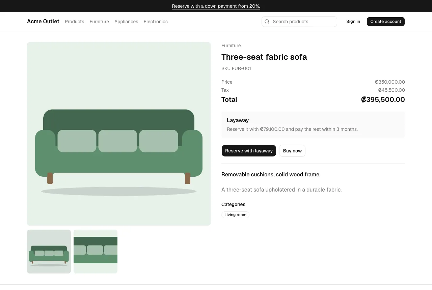
Task: Click 'A three-seat sofa upholstered' description
Action: pos(281,190)
